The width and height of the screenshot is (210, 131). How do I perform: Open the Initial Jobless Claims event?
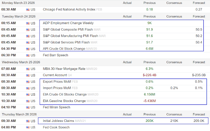(58, 121)
